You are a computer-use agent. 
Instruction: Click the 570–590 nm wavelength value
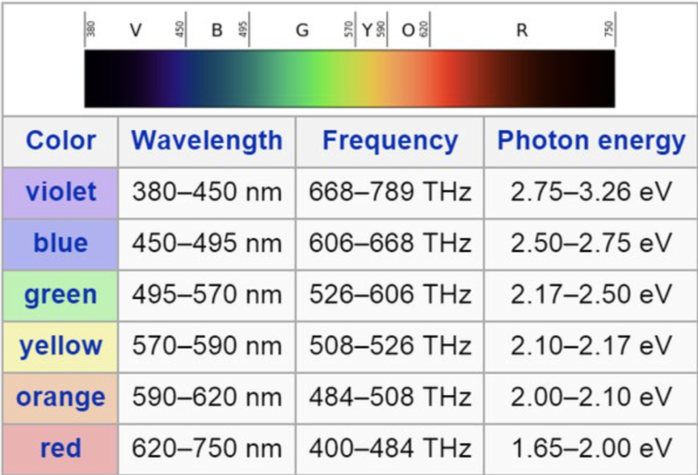207,346
